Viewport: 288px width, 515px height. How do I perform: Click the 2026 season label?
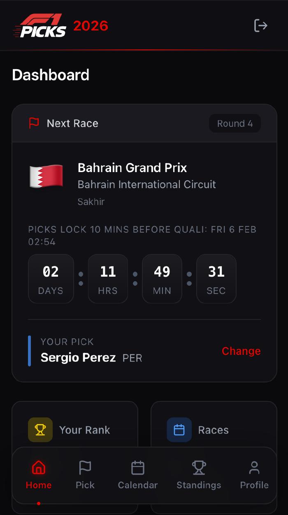91,26
